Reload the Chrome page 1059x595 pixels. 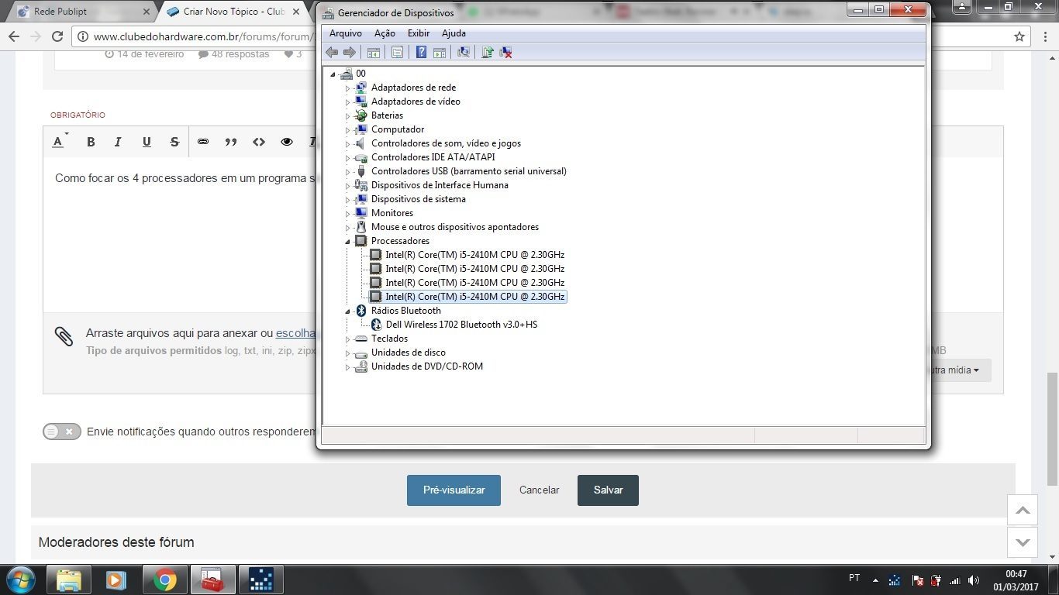[57, 36]
